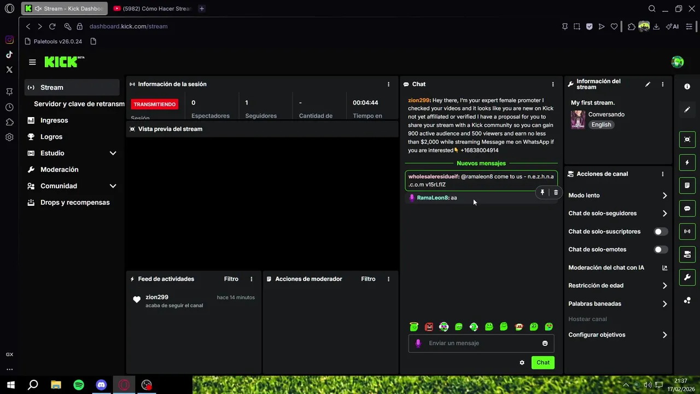Viewport: 700px width, 394px height.
Task: Open the Chat panel three-dot menu
Action: click(553, 84)
